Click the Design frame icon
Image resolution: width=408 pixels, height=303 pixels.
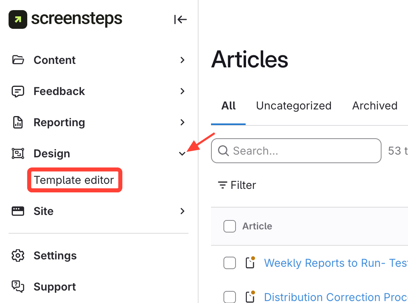tap(18, 153)
